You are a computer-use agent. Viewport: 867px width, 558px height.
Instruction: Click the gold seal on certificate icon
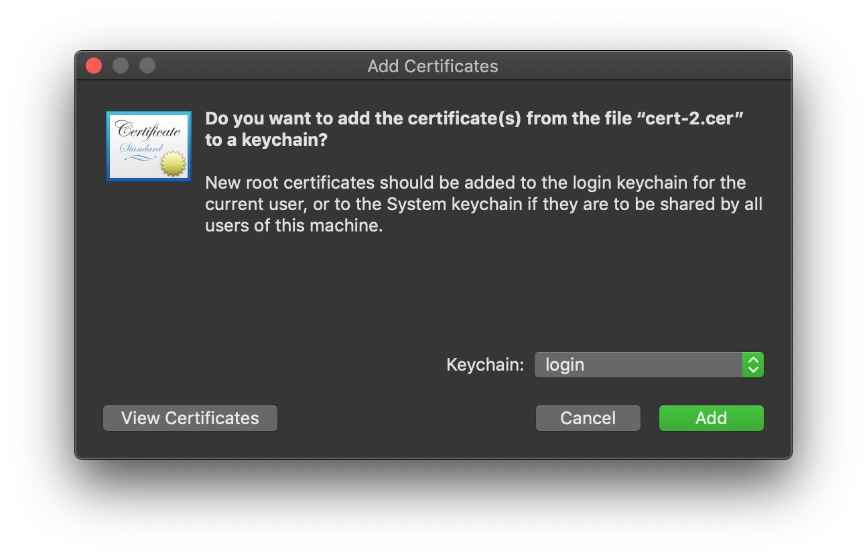click(173, 163)
